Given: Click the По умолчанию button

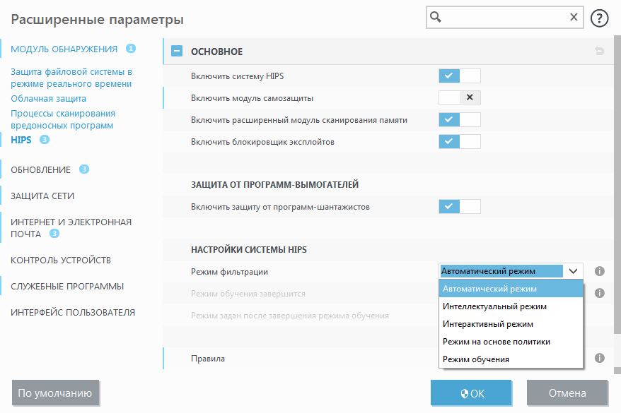Looking at the screenshot, I should pos(56,393).
